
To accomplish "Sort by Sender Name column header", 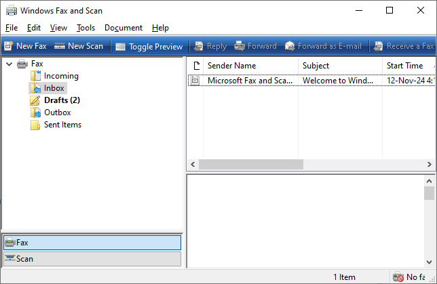I will 251,66.
